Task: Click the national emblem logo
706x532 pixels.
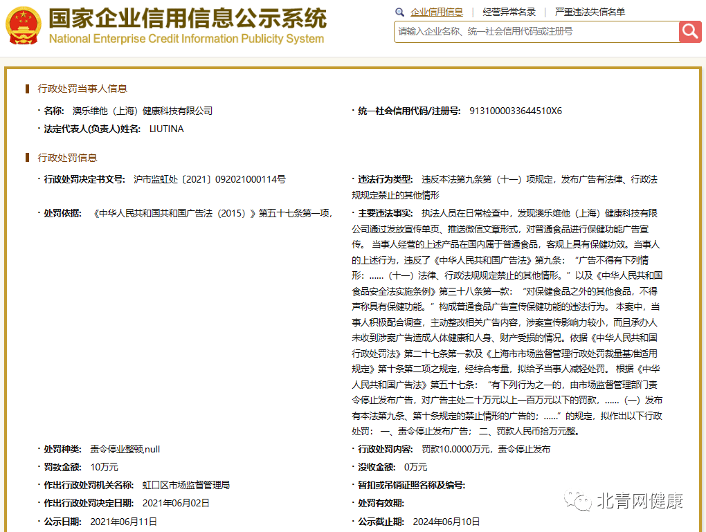Action: coord(23,26)
